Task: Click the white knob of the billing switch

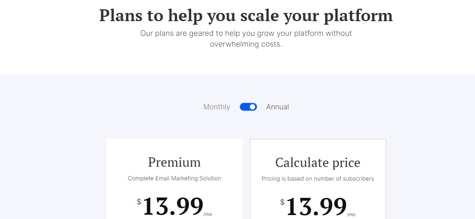Action: click(253, 107)
